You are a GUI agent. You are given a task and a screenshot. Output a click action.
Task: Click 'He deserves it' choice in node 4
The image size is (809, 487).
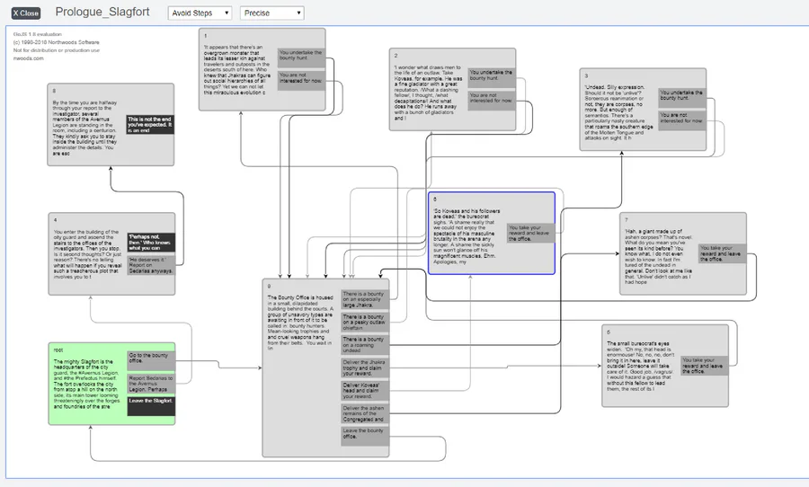pyautogui.click(x=151, y=265)
